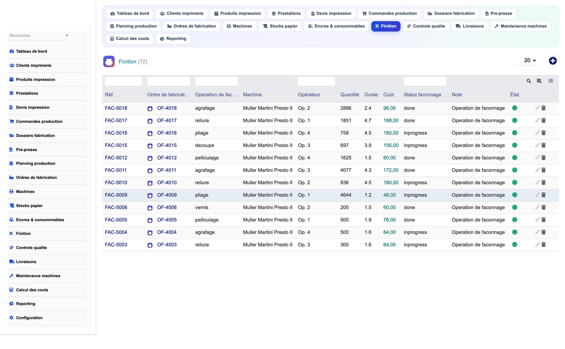Click the OF-4010 order icon

point(150,183)
